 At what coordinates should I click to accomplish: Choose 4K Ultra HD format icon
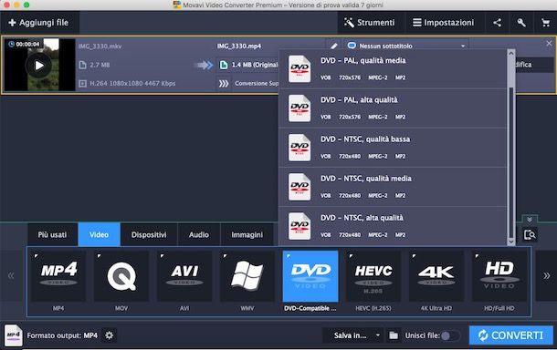point(436,276)
